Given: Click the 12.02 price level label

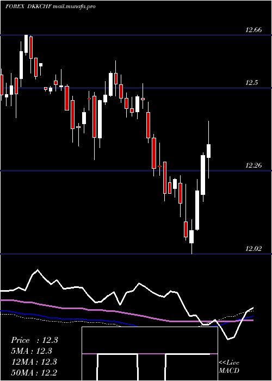Looking at the screenshot, I should [x=254, y=249].
